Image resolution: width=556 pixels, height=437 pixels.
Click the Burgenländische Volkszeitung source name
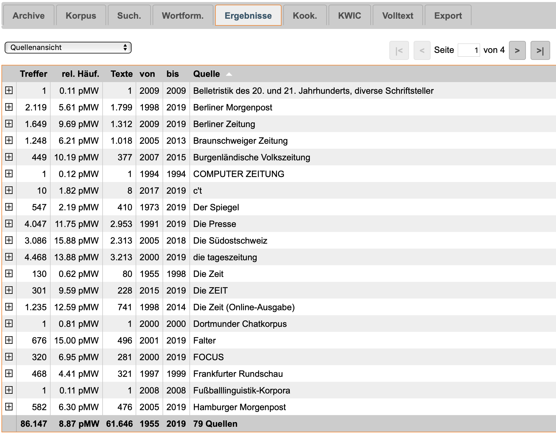(x=252, y=157)
